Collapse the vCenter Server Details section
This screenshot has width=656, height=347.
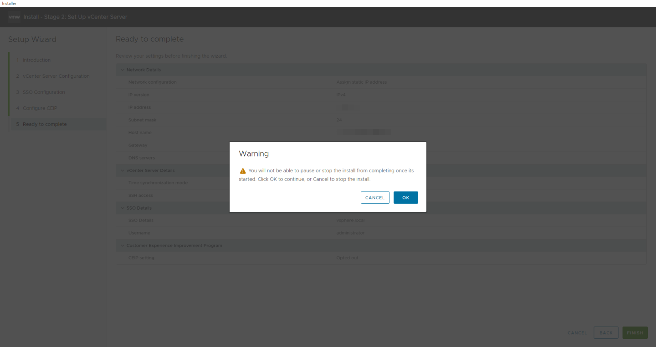point(122,170)
